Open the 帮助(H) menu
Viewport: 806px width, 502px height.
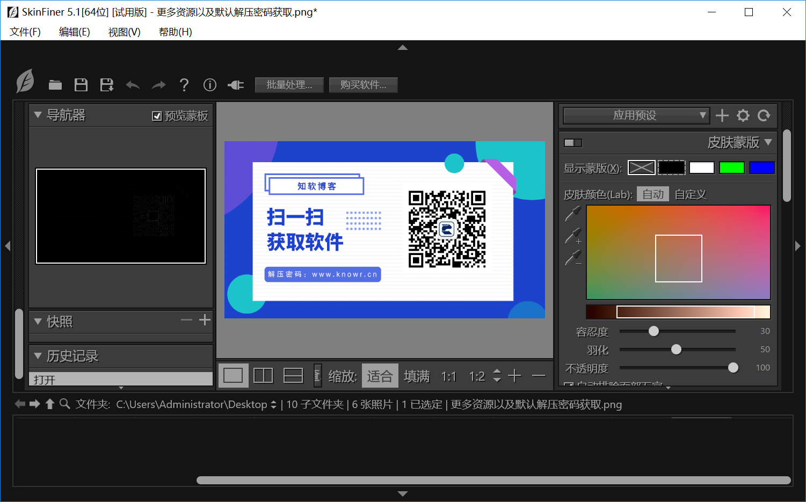(x=176, y=32)
